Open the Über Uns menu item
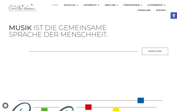This screenshot has height=111, width=177. click(110, 5)
